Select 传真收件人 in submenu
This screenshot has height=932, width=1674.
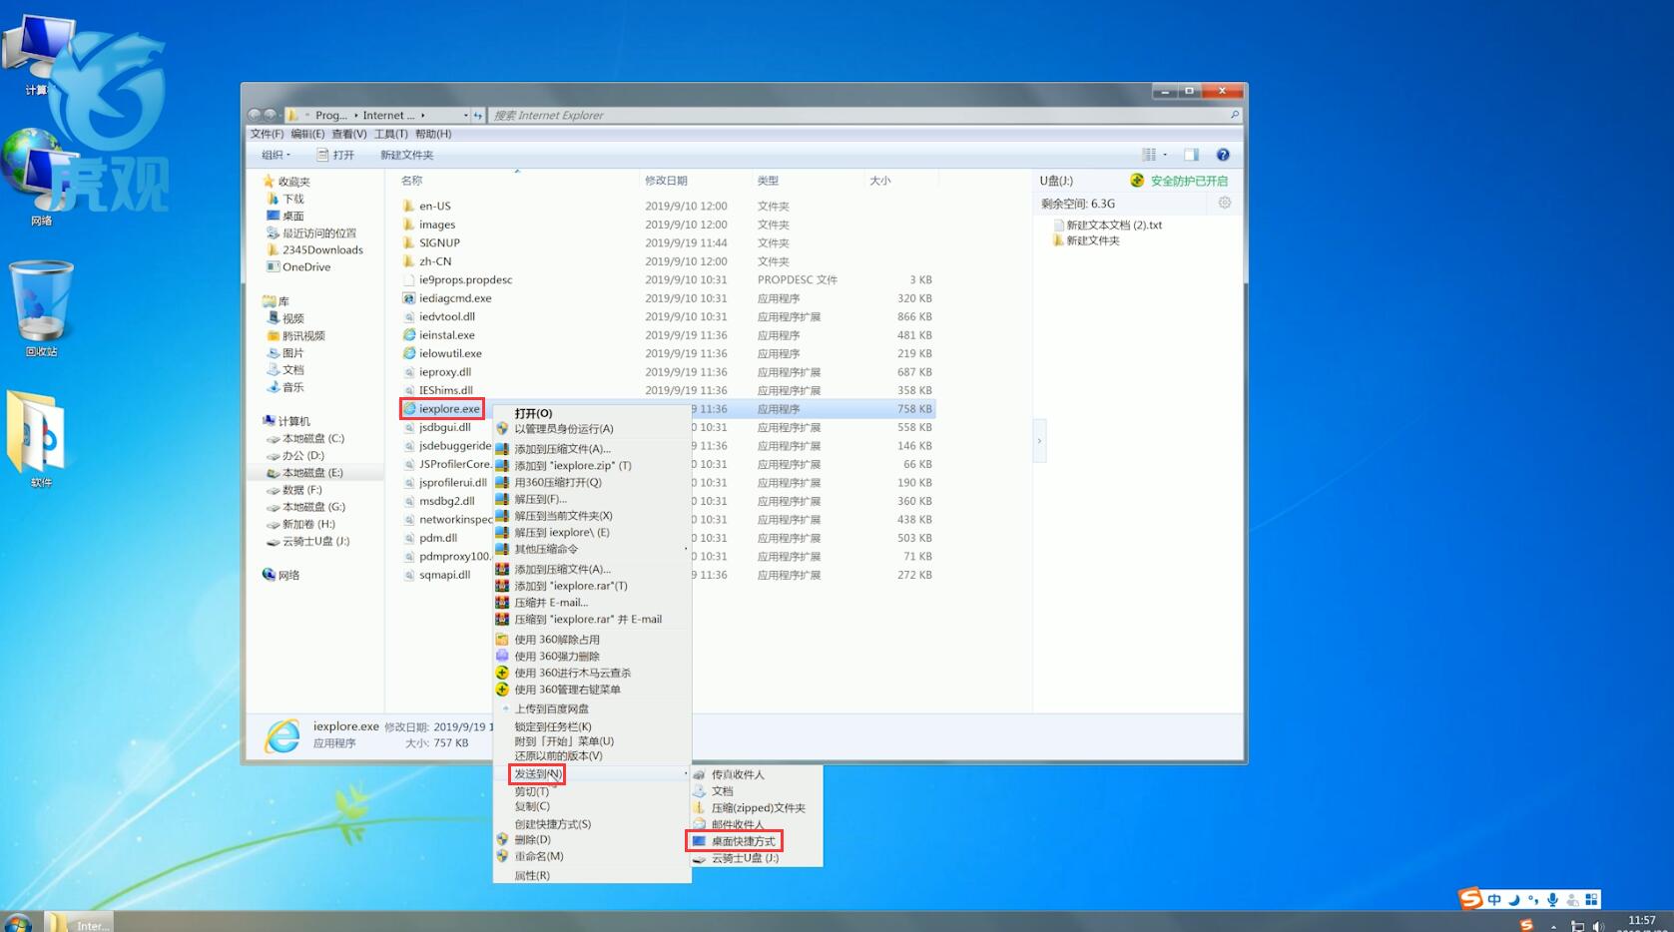click(757, 774)
